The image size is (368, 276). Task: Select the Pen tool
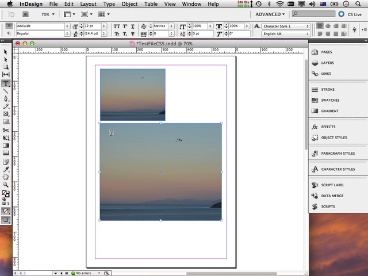point(6,99)
